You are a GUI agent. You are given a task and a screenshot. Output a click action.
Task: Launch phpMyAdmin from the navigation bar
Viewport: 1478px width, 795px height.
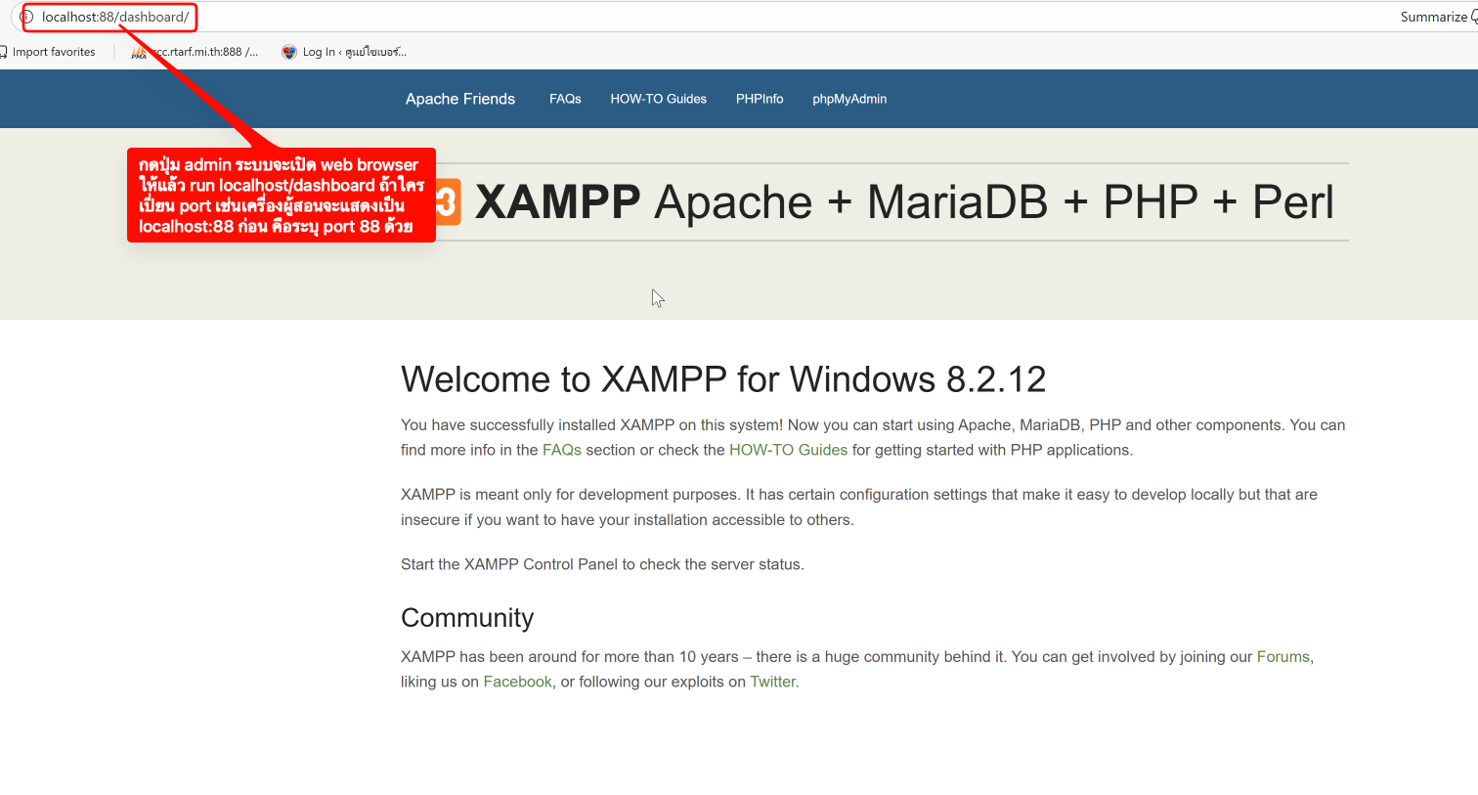(x=849, y=99)
